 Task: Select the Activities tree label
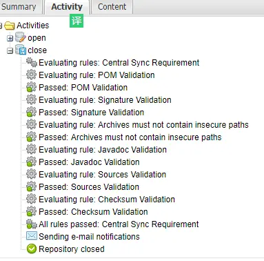33,26
